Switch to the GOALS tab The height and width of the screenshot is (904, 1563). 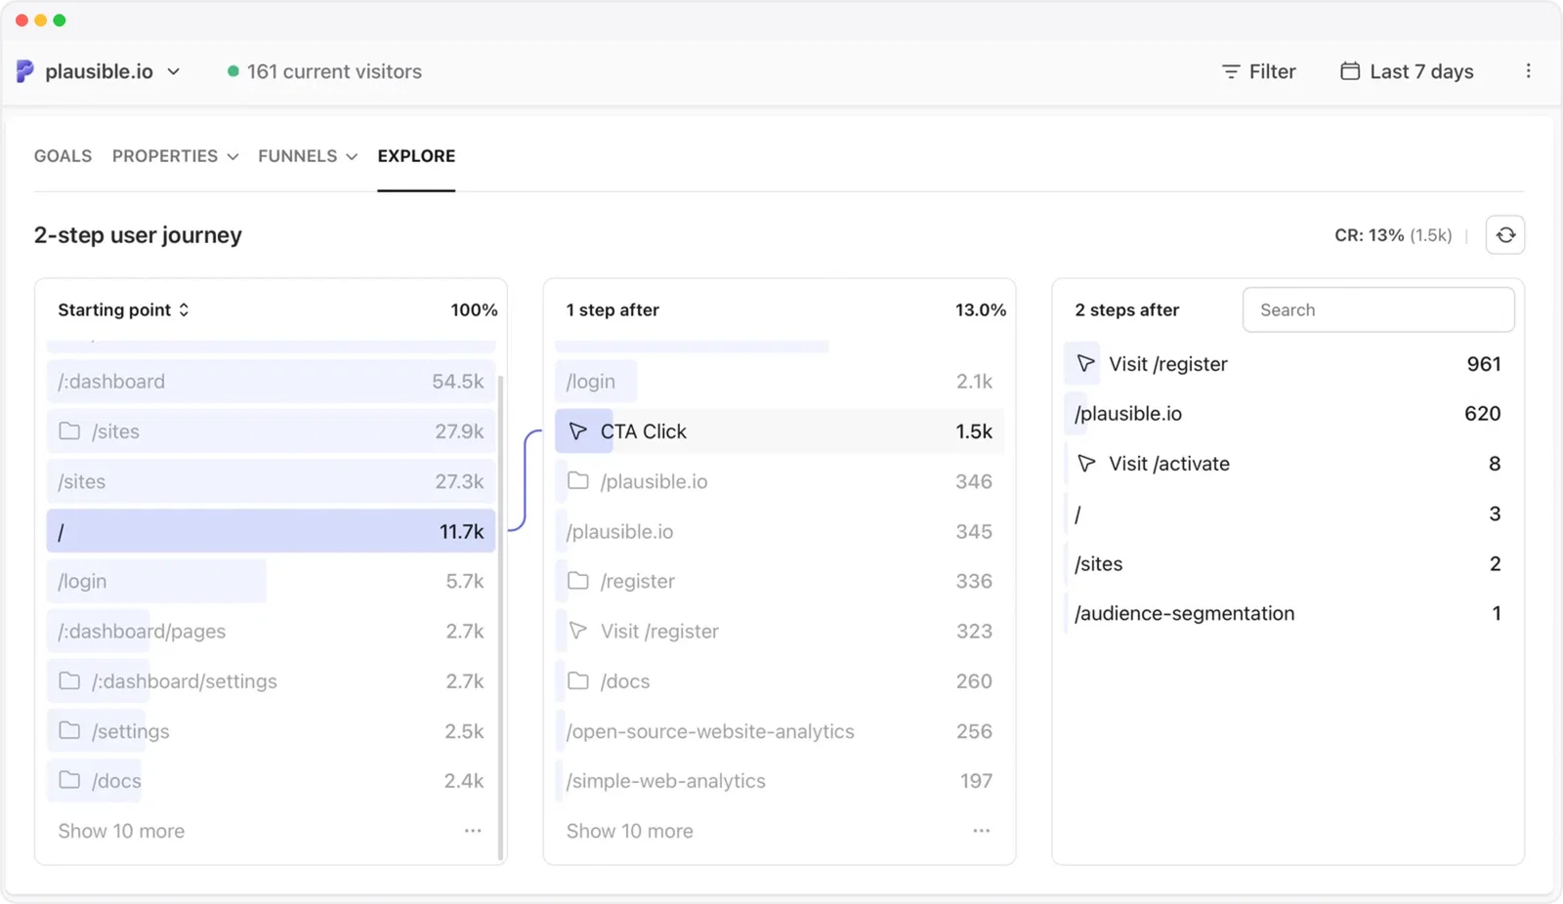click(x=63, y=156)
